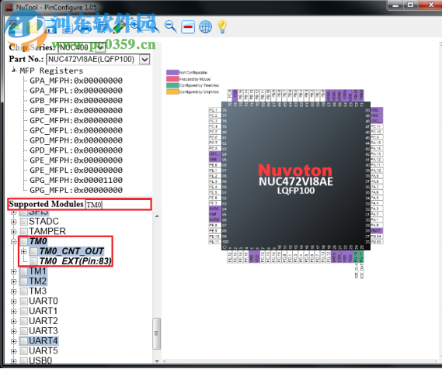Check the TAMPER module checkbox
Screen dimensions: 442x369
pos(24,232)
